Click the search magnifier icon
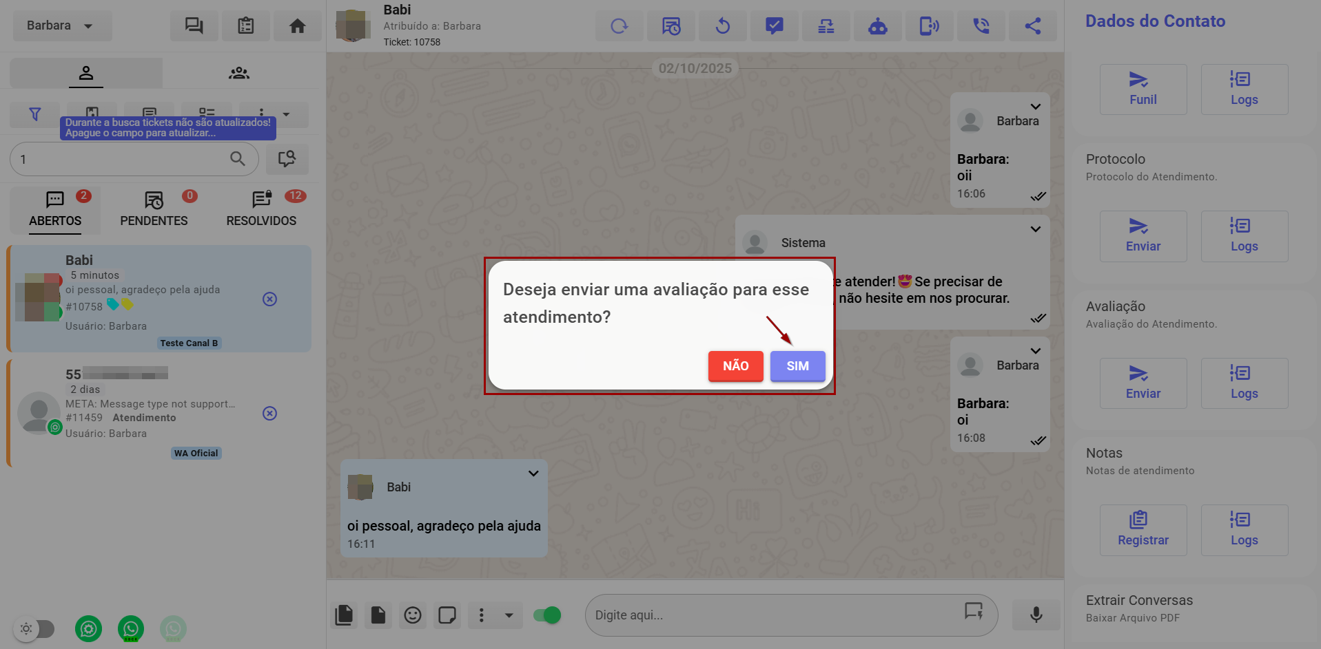Screen dimensions: 1321x649 click(x=238, y=159)
